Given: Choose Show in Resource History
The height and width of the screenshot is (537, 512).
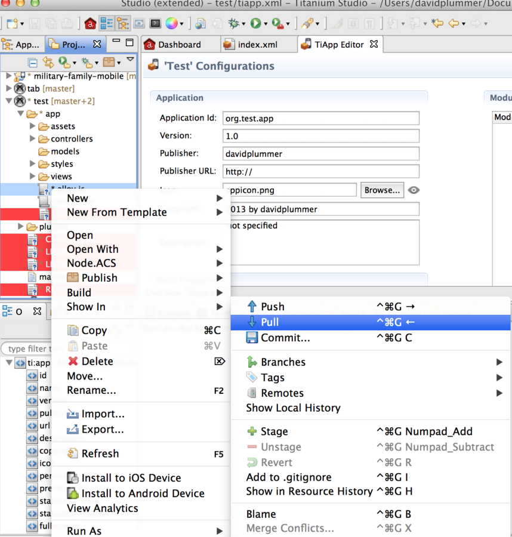Looking at the screenshot, I should [370, 492].
